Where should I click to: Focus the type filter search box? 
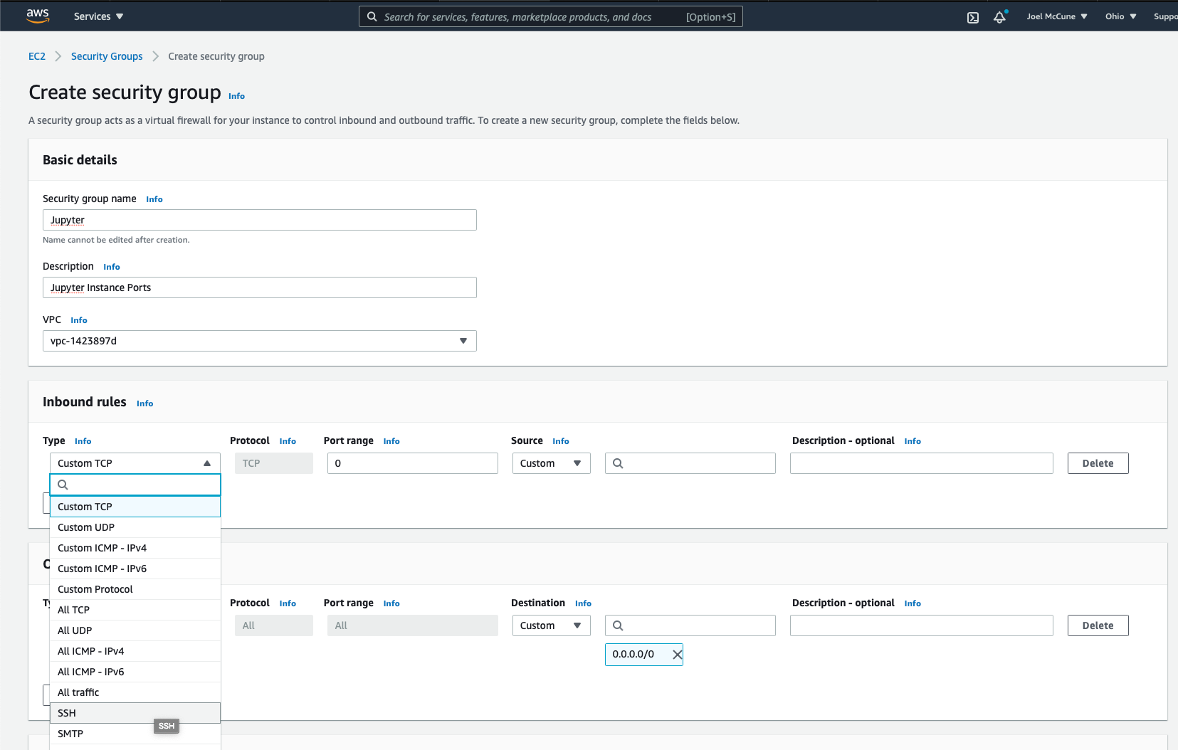click(135, 485)
